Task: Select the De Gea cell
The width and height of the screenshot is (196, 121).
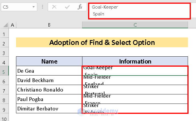Action: pyautogui.click(x=49, y=71)
